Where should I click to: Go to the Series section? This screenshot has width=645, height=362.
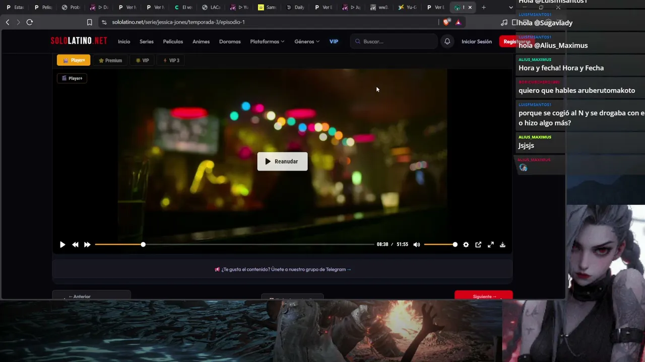147,42
